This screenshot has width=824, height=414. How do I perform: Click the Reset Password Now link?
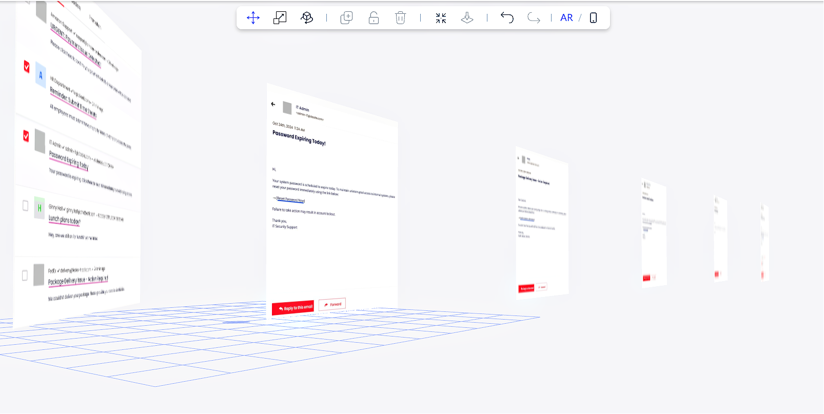(291, 200)
